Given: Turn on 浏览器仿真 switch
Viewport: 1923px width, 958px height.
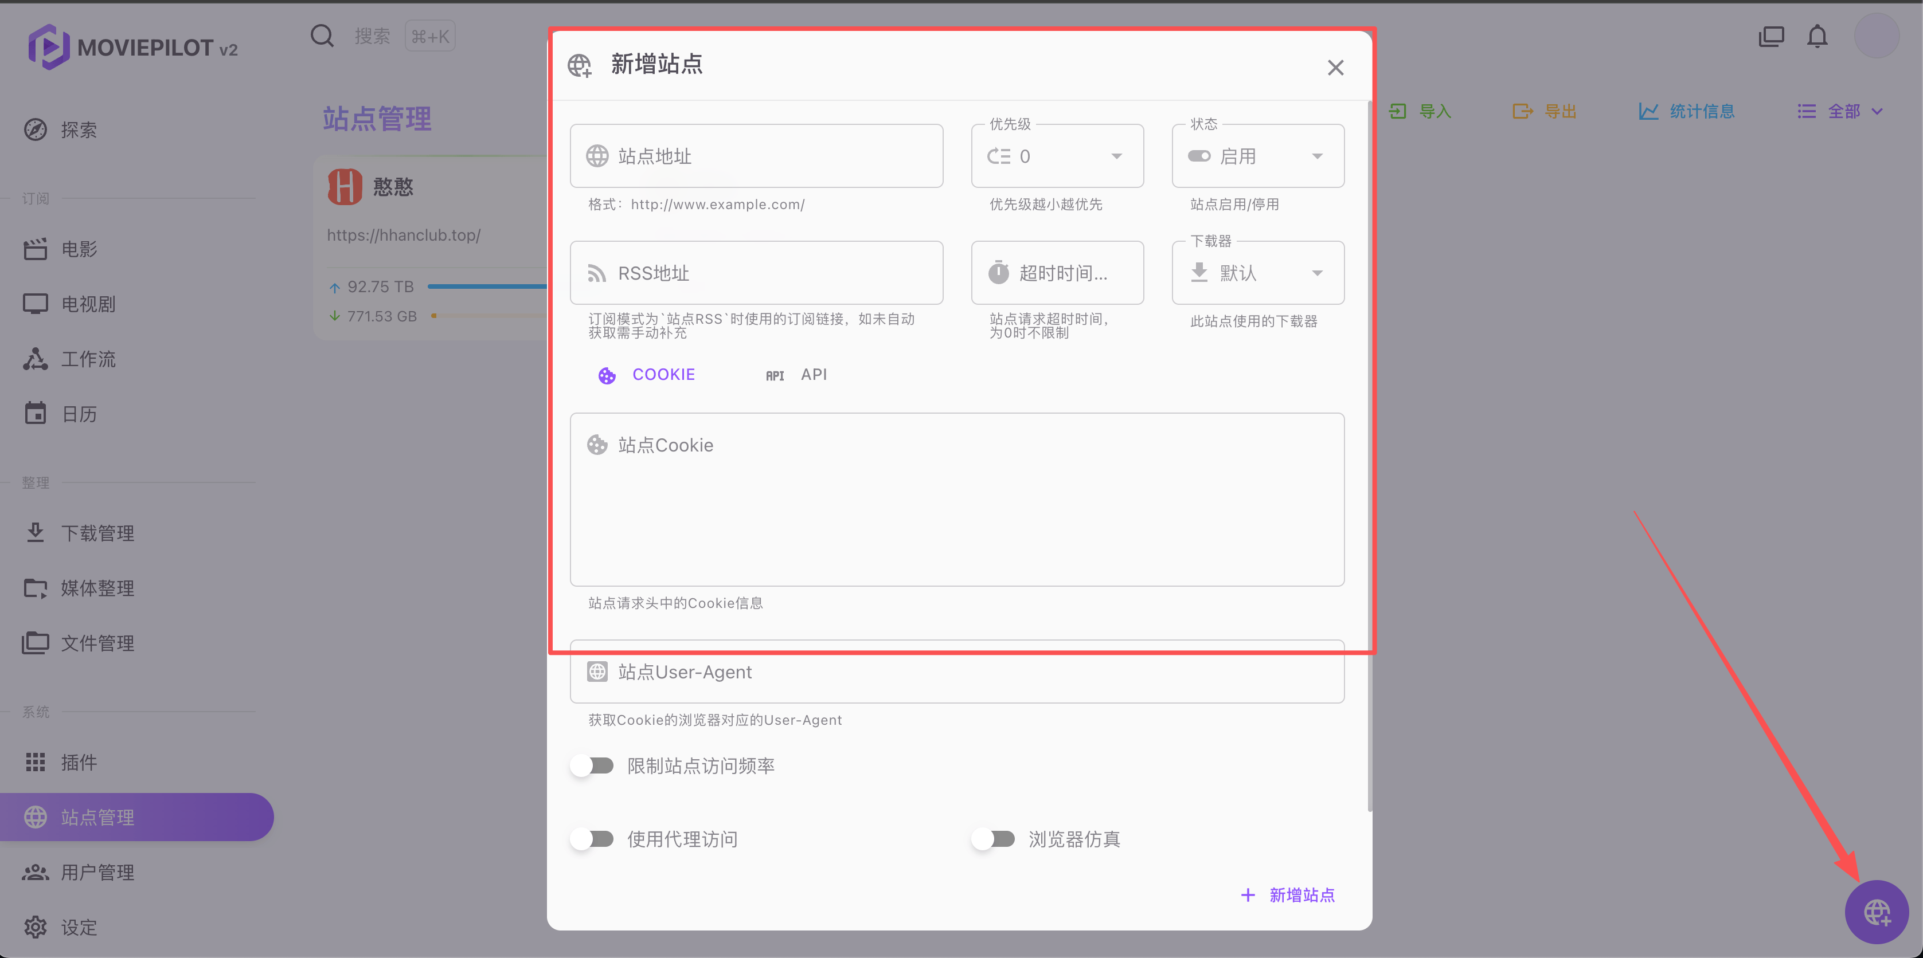Looking at the screenshot, I should 994,839.
